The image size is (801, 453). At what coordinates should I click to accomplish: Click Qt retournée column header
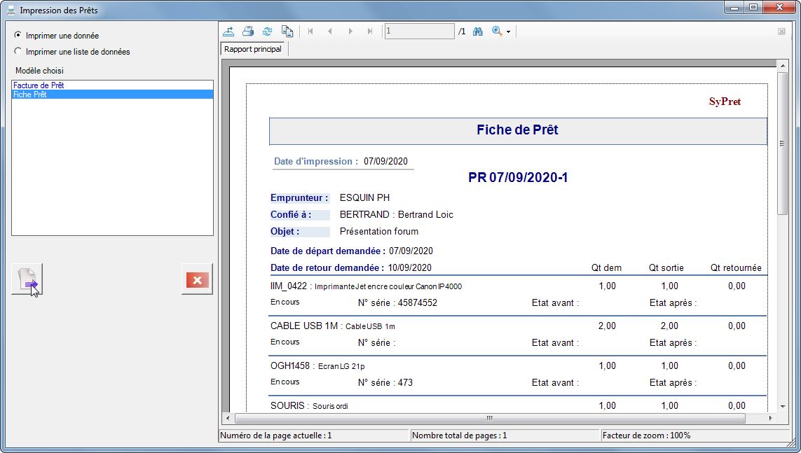click(736, 268)
